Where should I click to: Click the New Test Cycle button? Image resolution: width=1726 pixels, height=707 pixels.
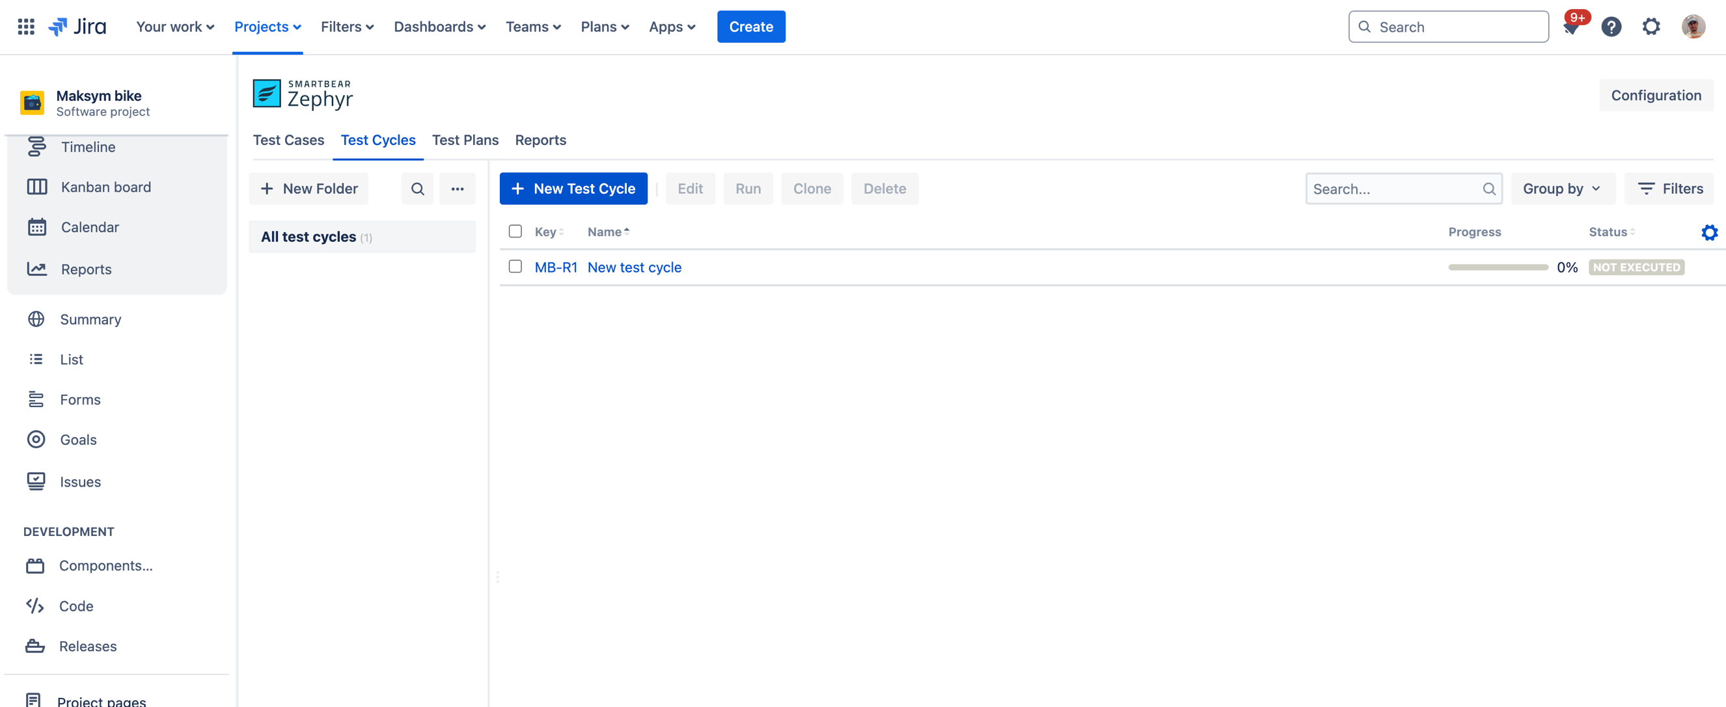tap(573, 189)
